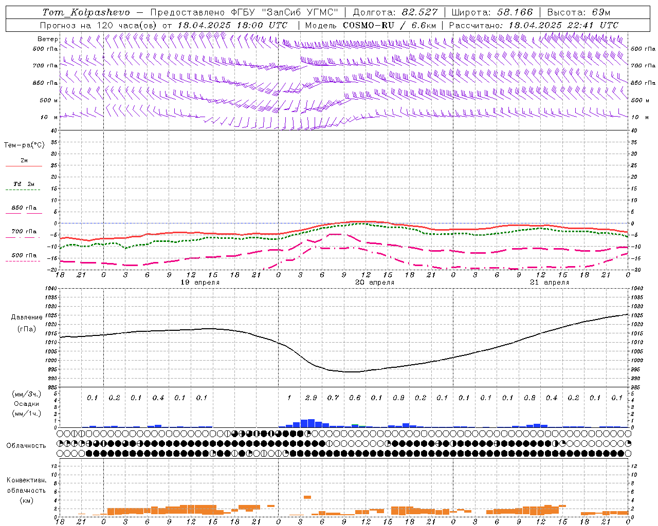The height and width of the screenshot is (526, 658).
Task: Click the 850 гПа temperature legend entry
Action: pyautogui.click(x=24, y=210)
